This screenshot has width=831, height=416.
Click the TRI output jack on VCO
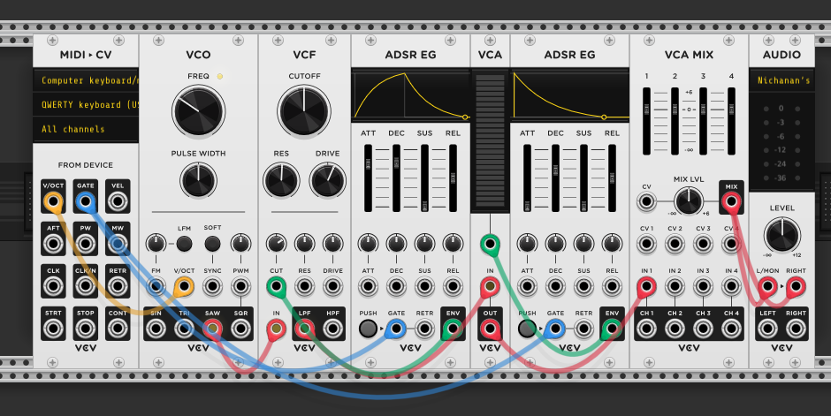pos(184,329)
